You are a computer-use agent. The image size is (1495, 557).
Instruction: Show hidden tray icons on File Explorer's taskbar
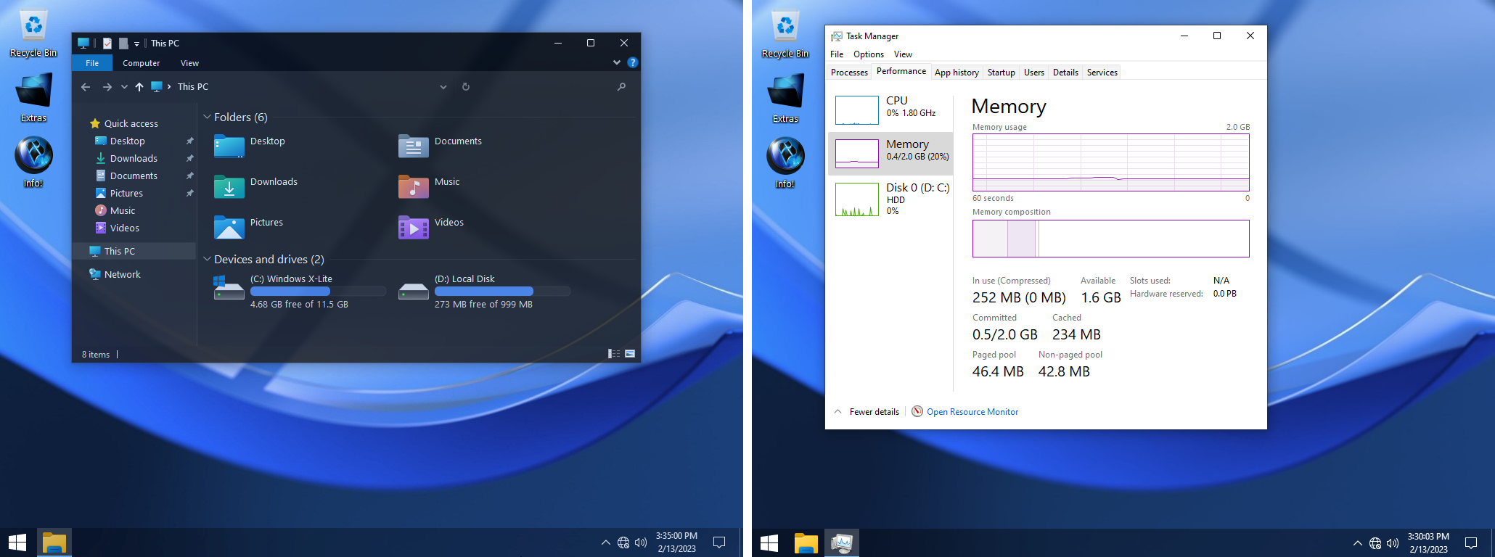click(605, 542)
